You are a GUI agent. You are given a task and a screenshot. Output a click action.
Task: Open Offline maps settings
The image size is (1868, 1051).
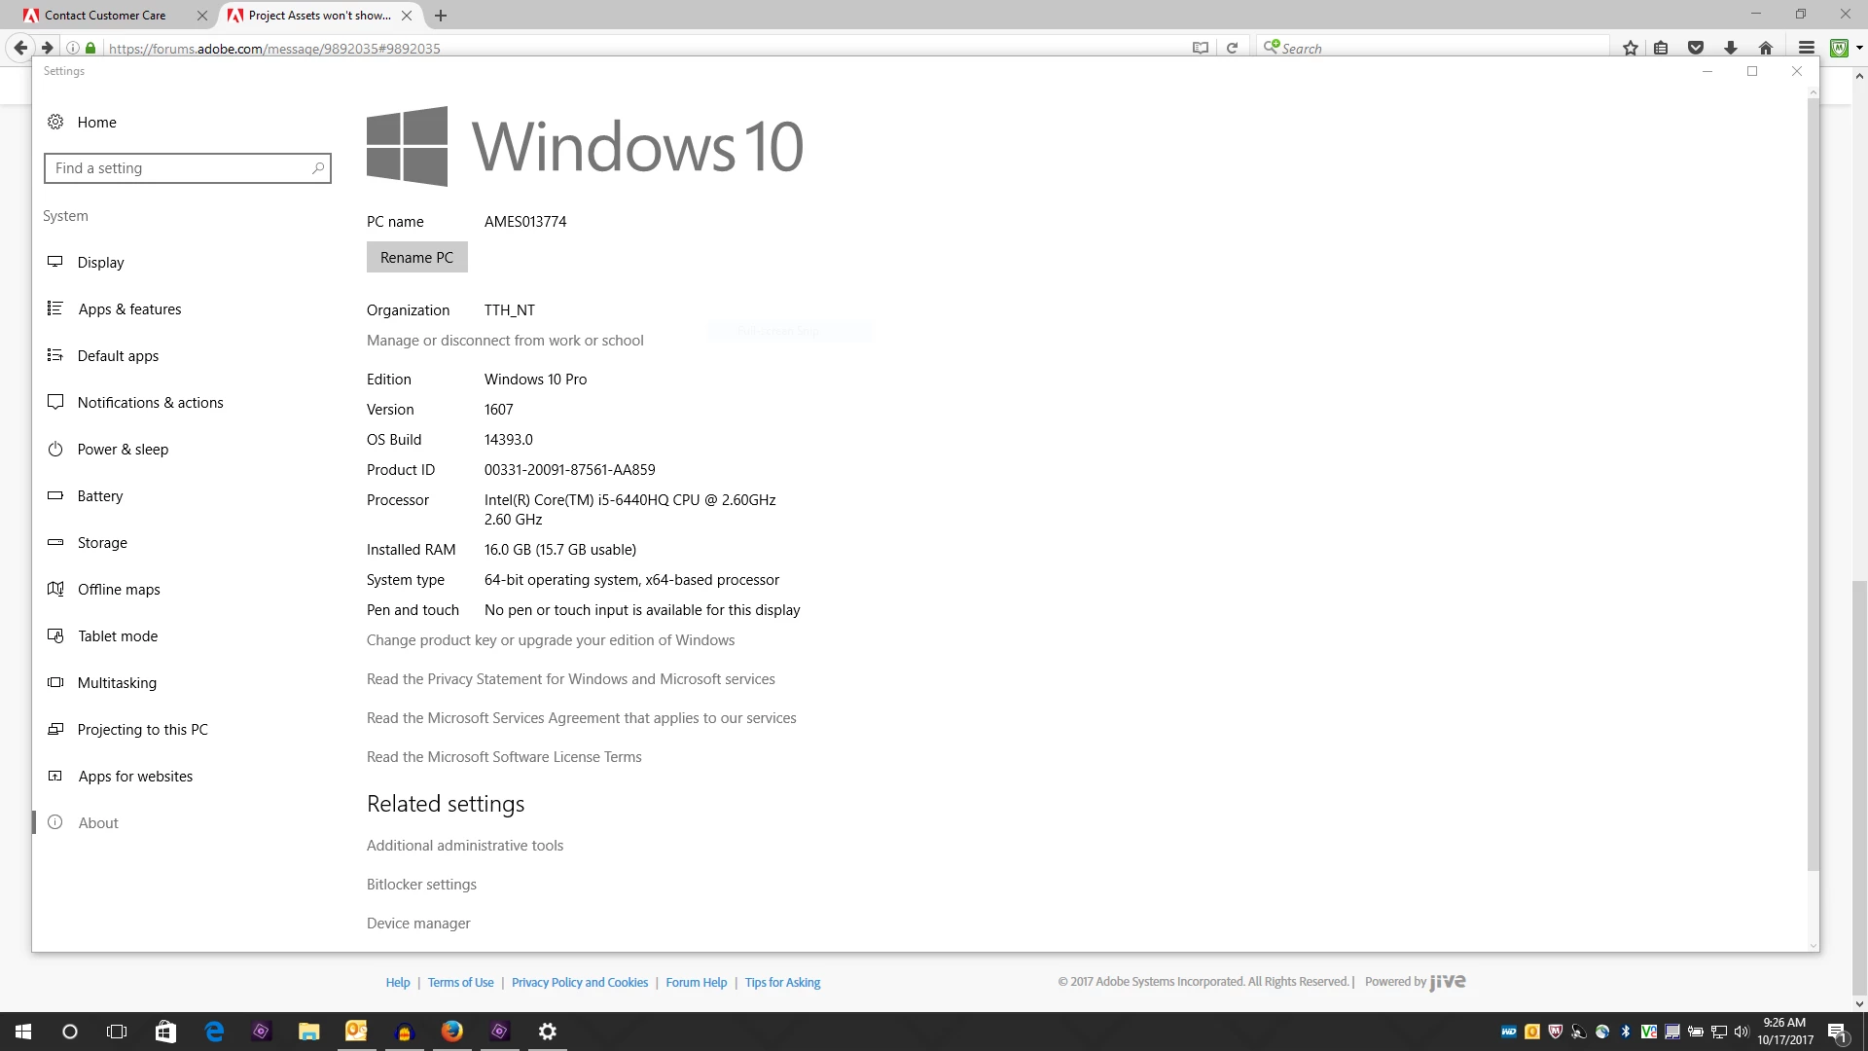point(119,590)
